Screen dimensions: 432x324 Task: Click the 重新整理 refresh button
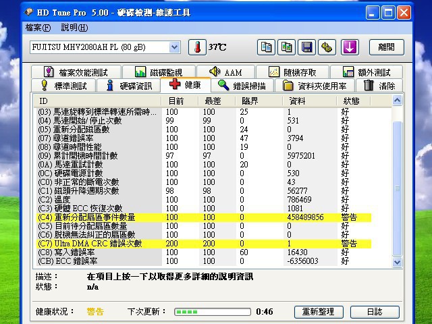point(319,312)
